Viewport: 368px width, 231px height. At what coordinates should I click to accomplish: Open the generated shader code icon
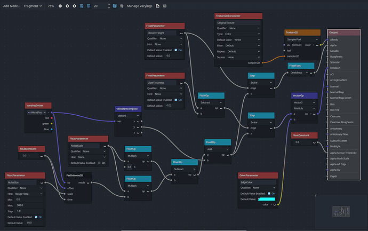tap(158, 6)
